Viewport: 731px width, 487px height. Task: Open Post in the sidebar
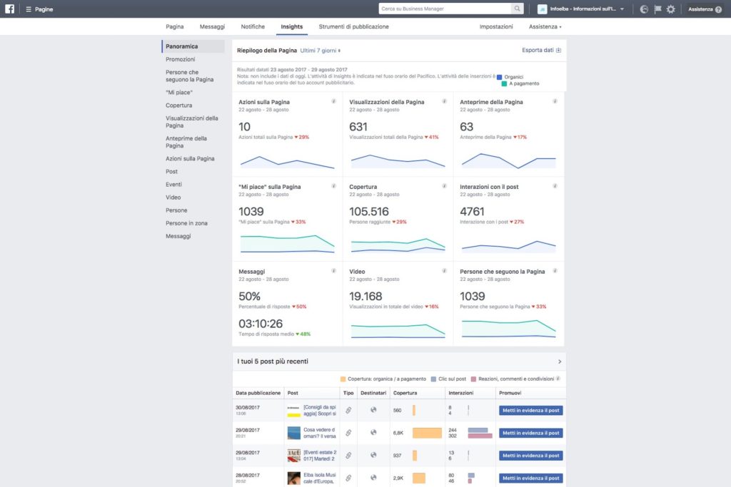pos(171,171)
